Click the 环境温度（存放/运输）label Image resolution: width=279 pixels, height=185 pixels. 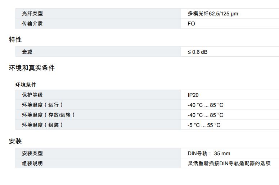48,115
